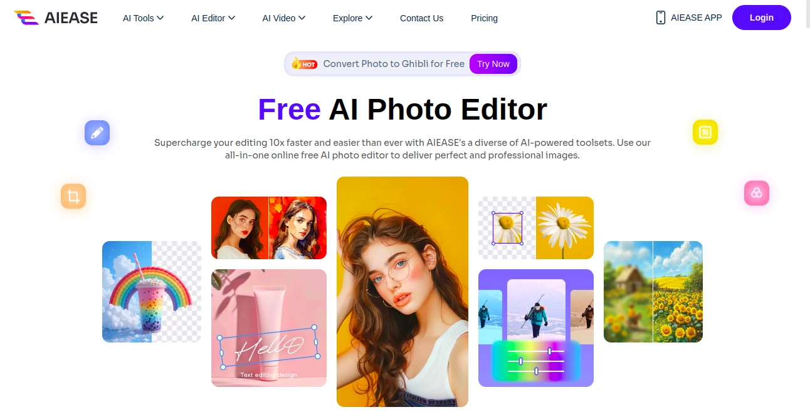
Task: Expand the AI Video dropdown
Action: click(284, 18)
